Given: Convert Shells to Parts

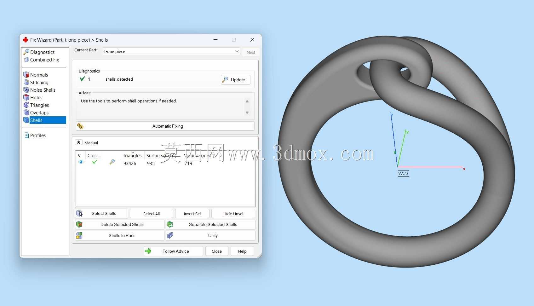Looking at the screenshot, I should pyautogui.click(x=120, y=235).
